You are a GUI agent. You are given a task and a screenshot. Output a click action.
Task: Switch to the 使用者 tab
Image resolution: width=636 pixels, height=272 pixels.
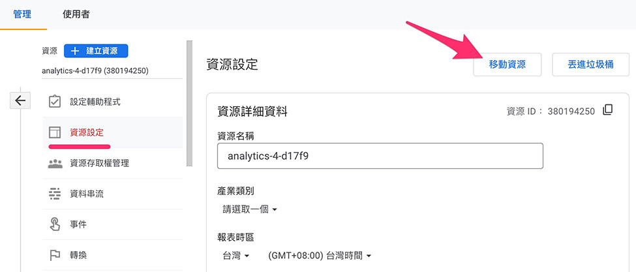(76, 14)
